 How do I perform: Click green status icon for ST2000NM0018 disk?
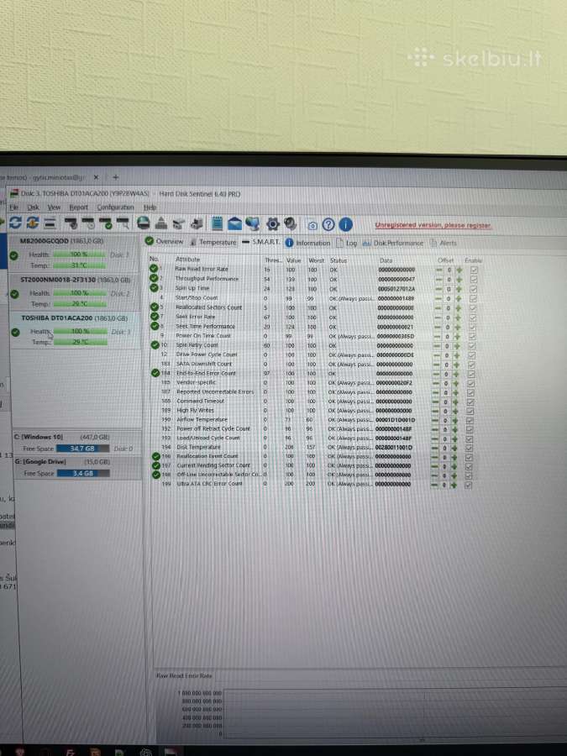point(14,294)
